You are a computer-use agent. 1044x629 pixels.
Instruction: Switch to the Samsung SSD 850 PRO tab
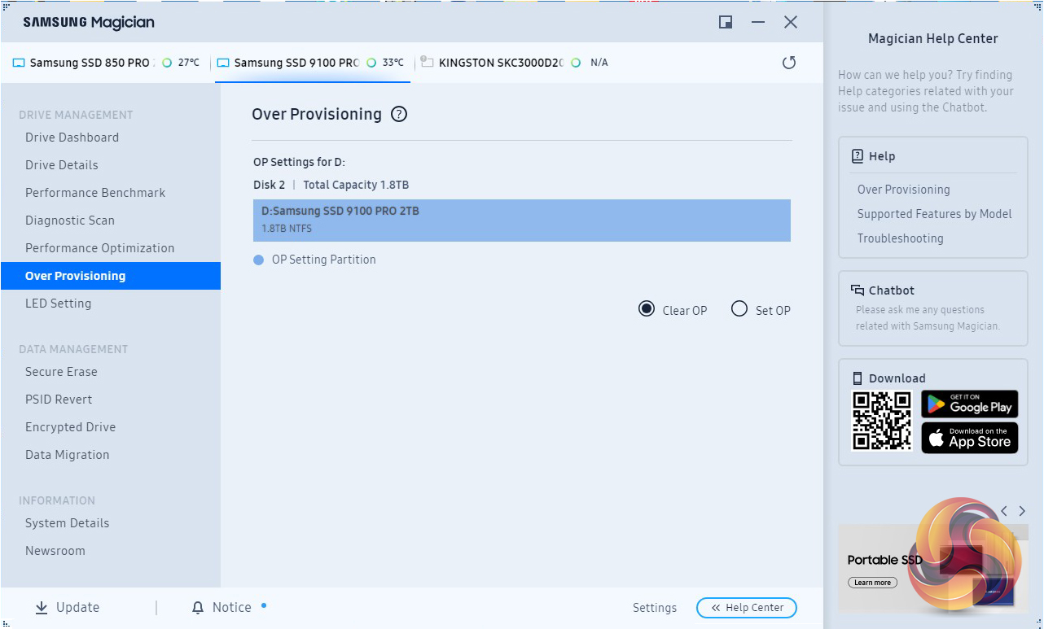pos(106,63)
